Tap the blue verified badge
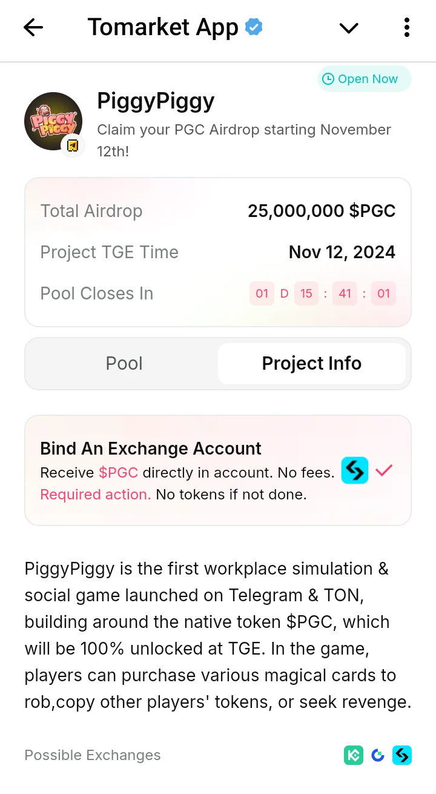This screenshot has width=436, height=794. tap(254, 27)
